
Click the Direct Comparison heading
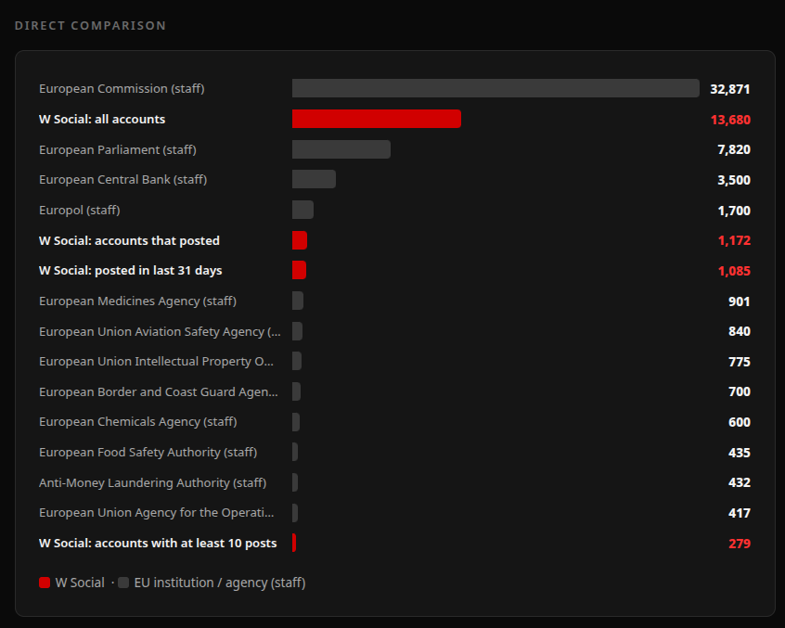(x=90, y=26)
